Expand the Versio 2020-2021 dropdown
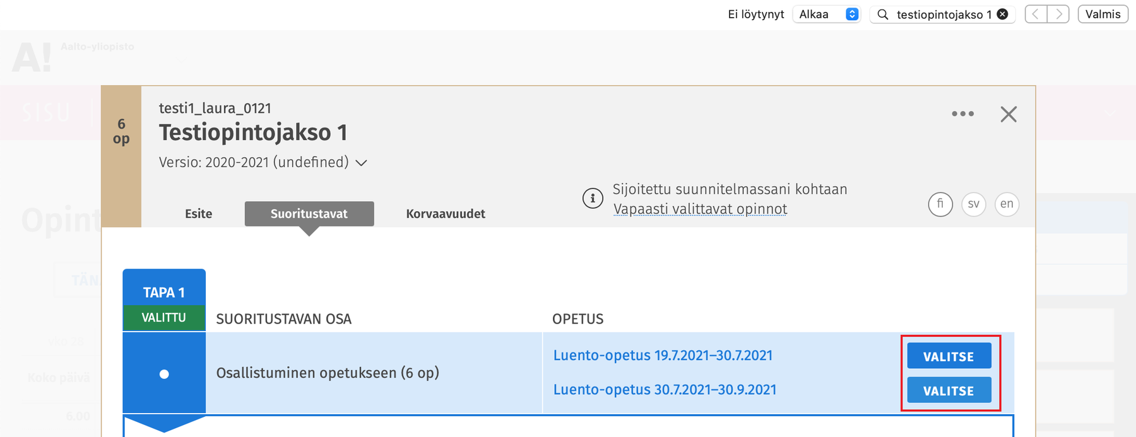This screenshot has width=1136, height=437. (361, 163)
